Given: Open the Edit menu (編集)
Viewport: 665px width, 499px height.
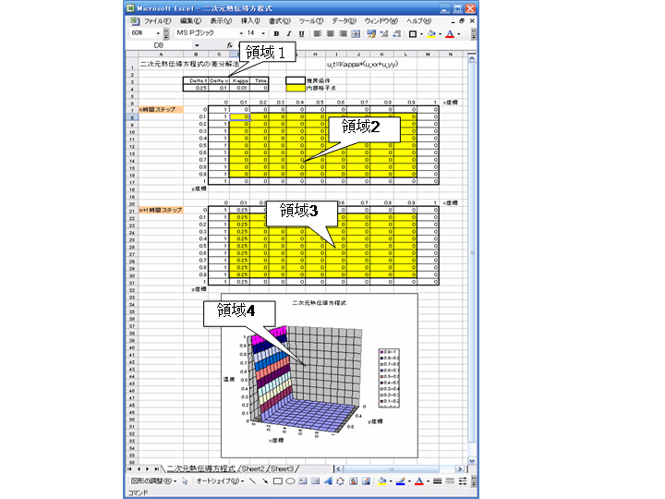Looking at the screenshot, I should (x=190, y=20).
